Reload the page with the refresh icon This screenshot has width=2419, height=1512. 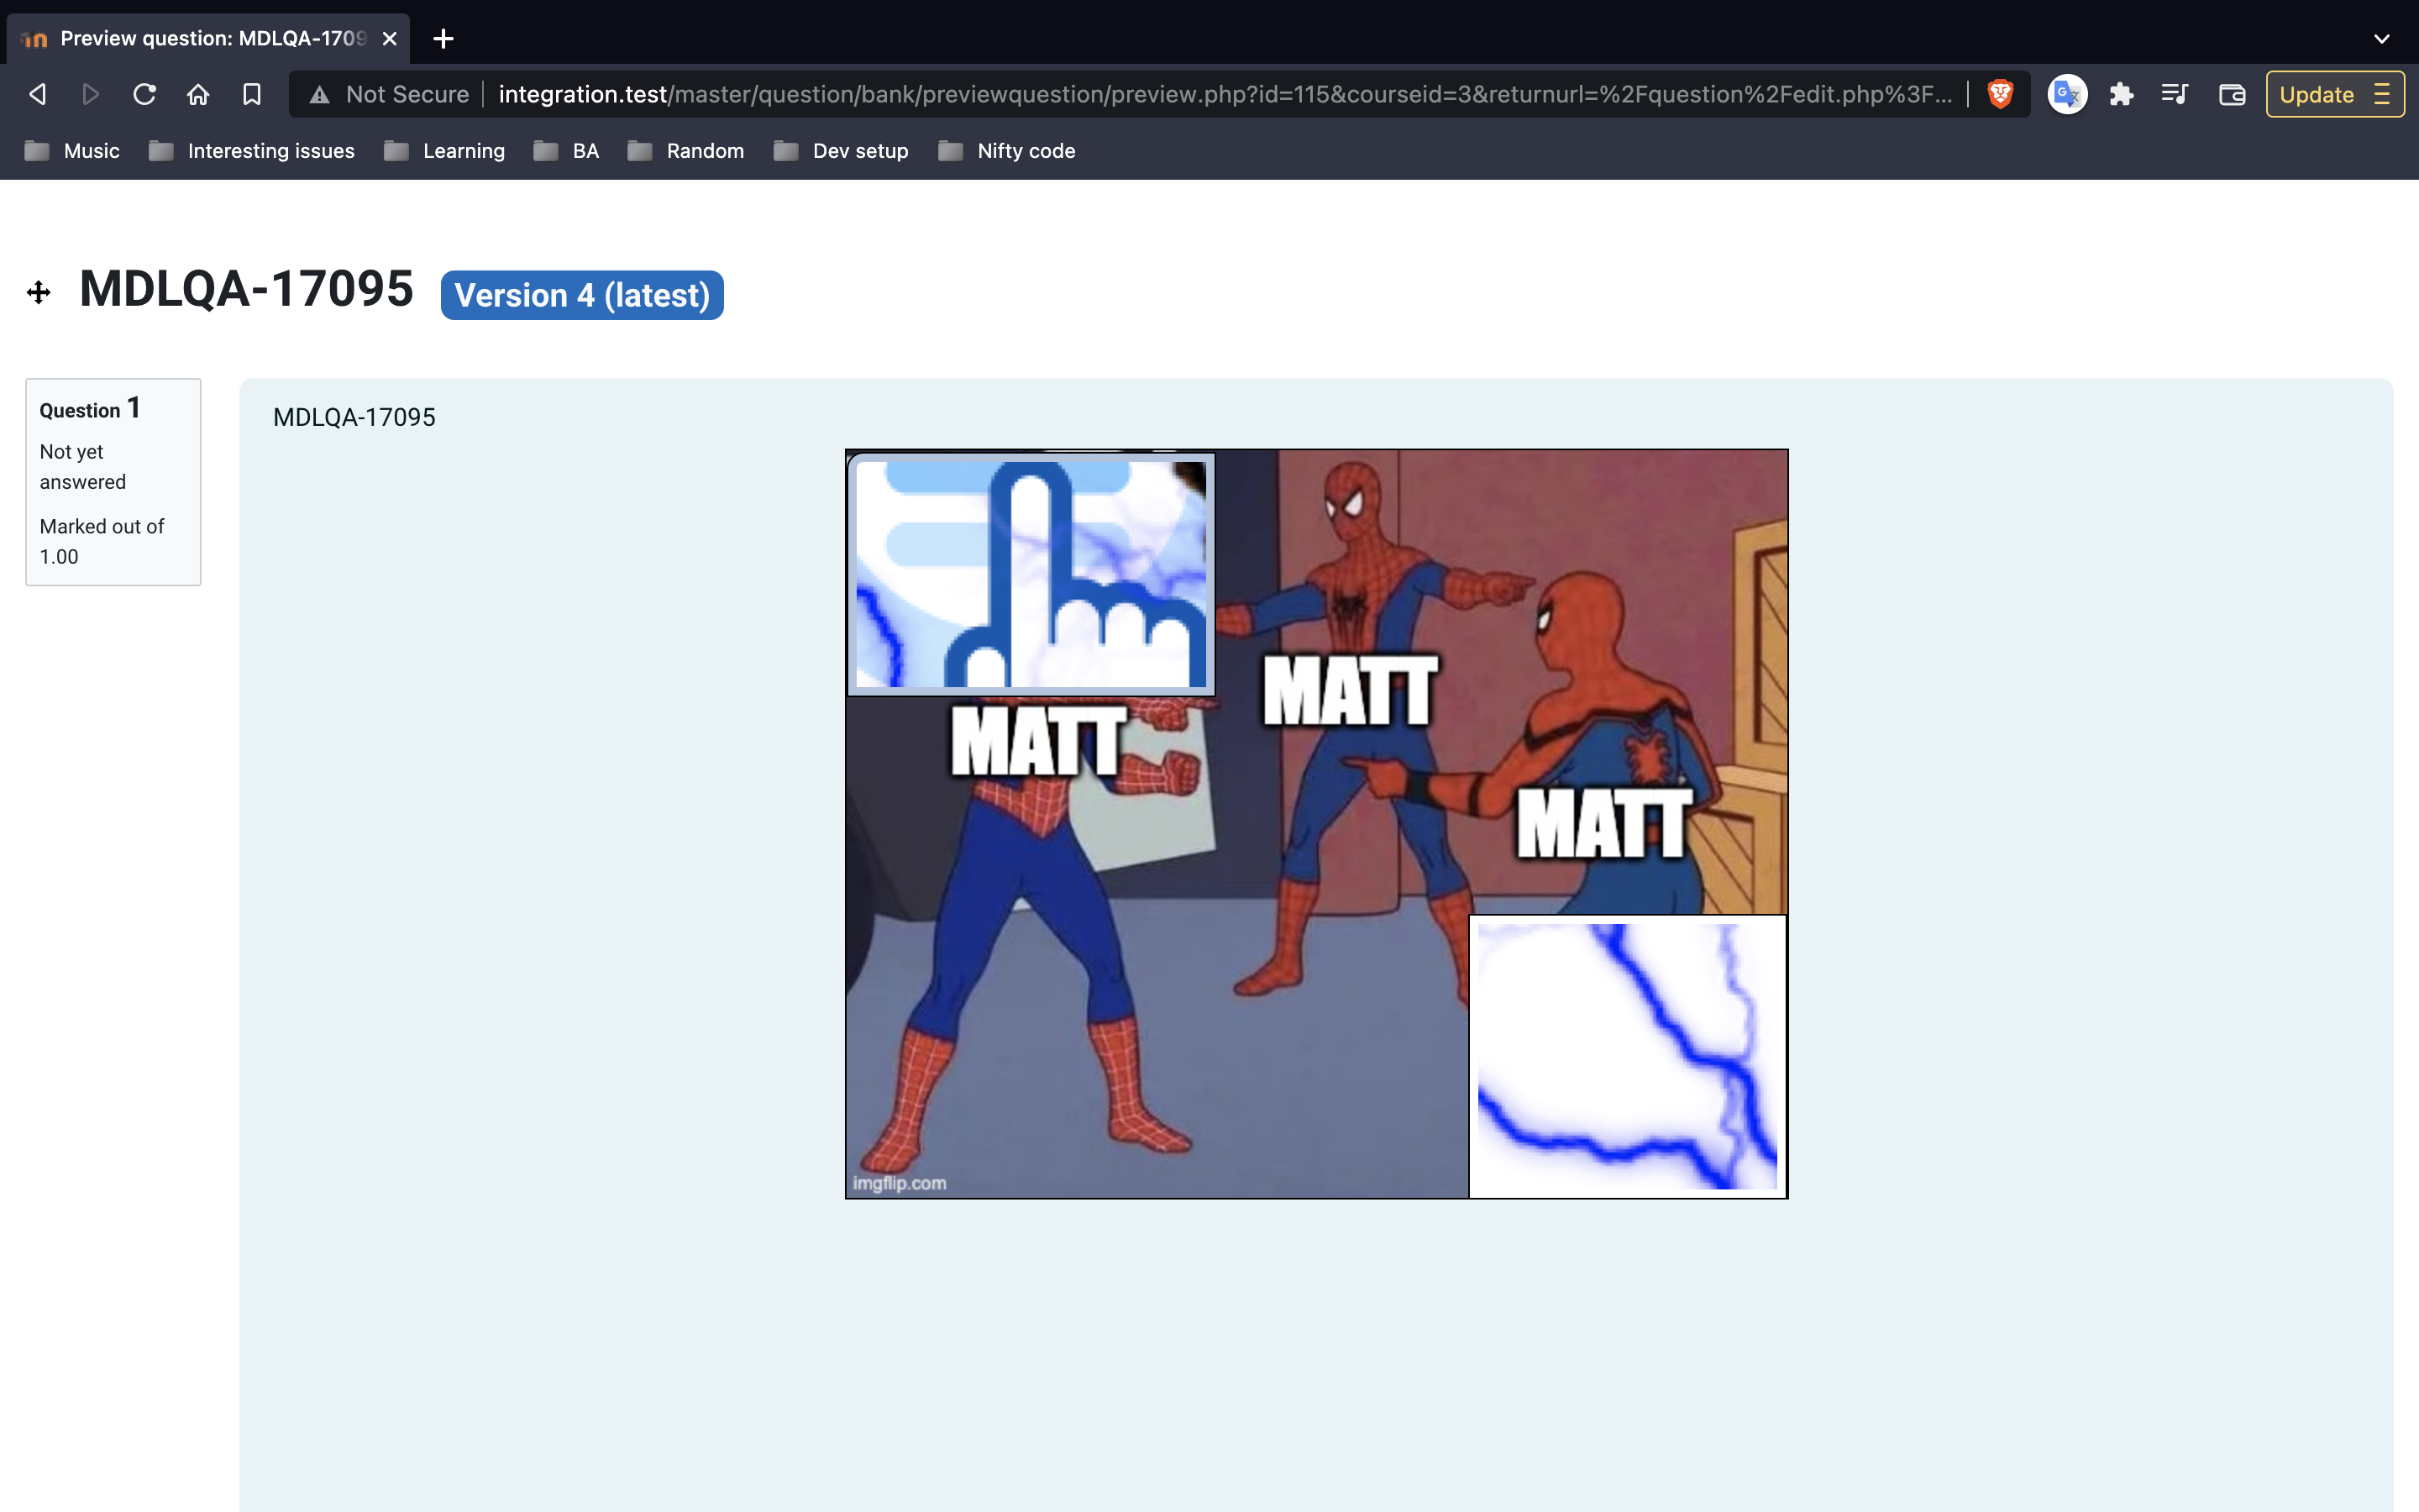pyautogui.click(x=145, y=94)
